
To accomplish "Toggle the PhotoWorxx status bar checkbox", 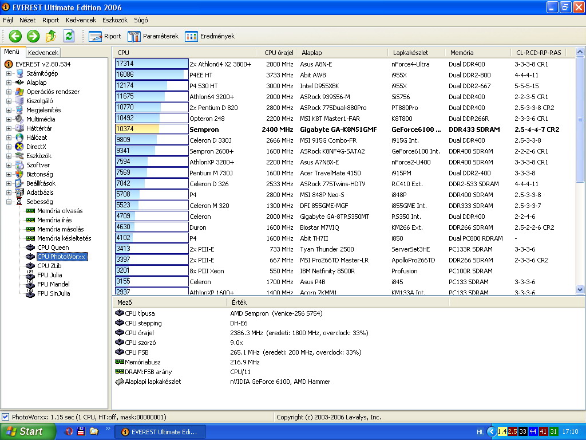I will [x=6, y=417].
